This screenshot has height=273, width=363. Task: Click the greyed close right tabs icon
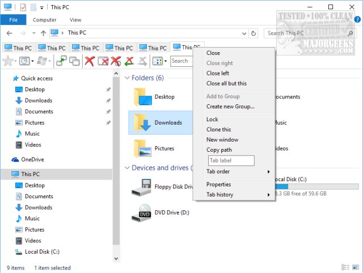142,61
